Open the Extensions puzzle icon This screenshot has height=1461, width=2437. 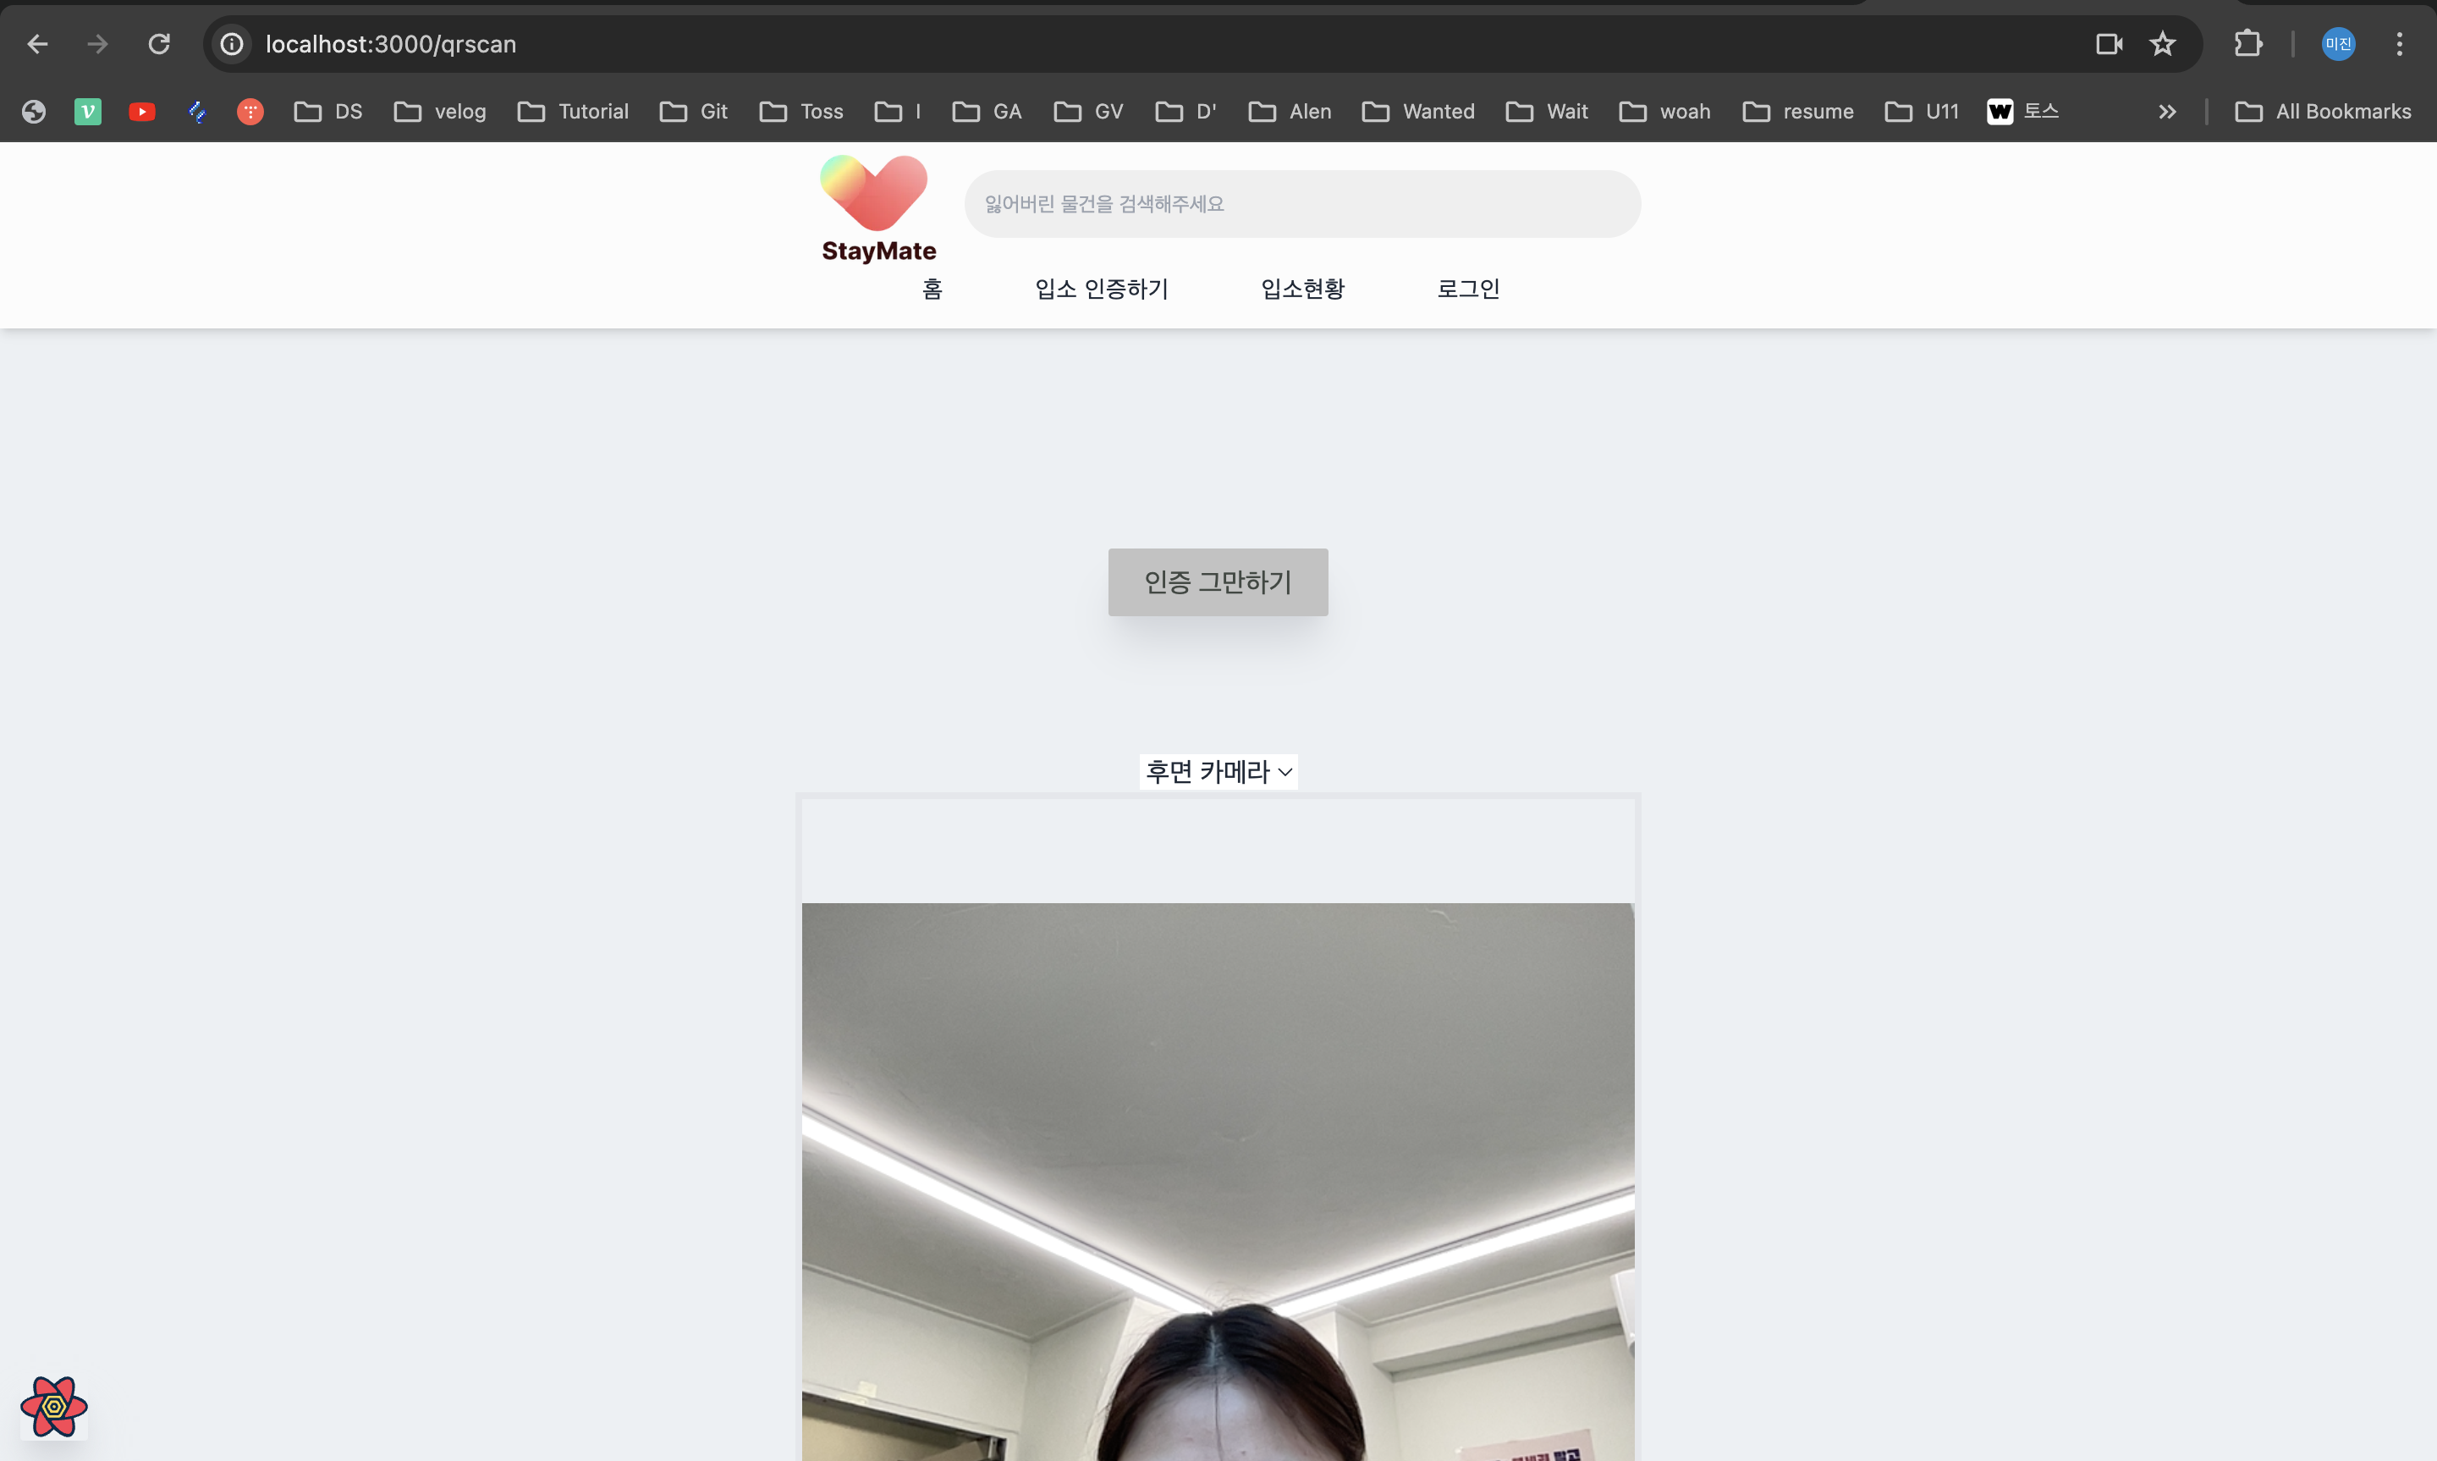(x=2247, y=44)
